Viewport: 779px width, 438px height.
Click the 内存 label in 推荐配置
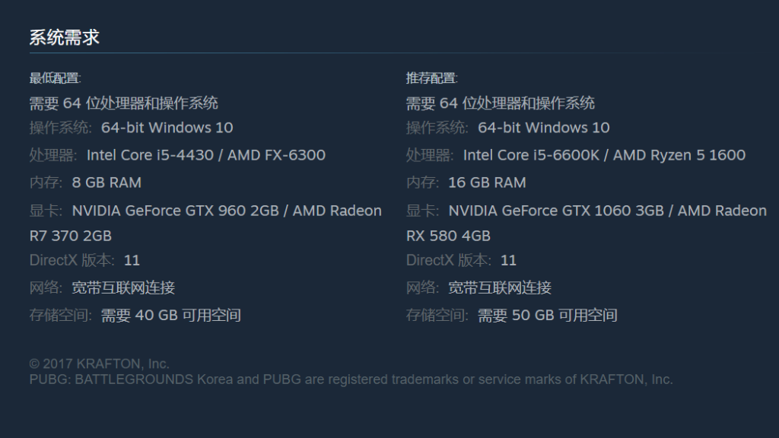click(x=422, y=182)
